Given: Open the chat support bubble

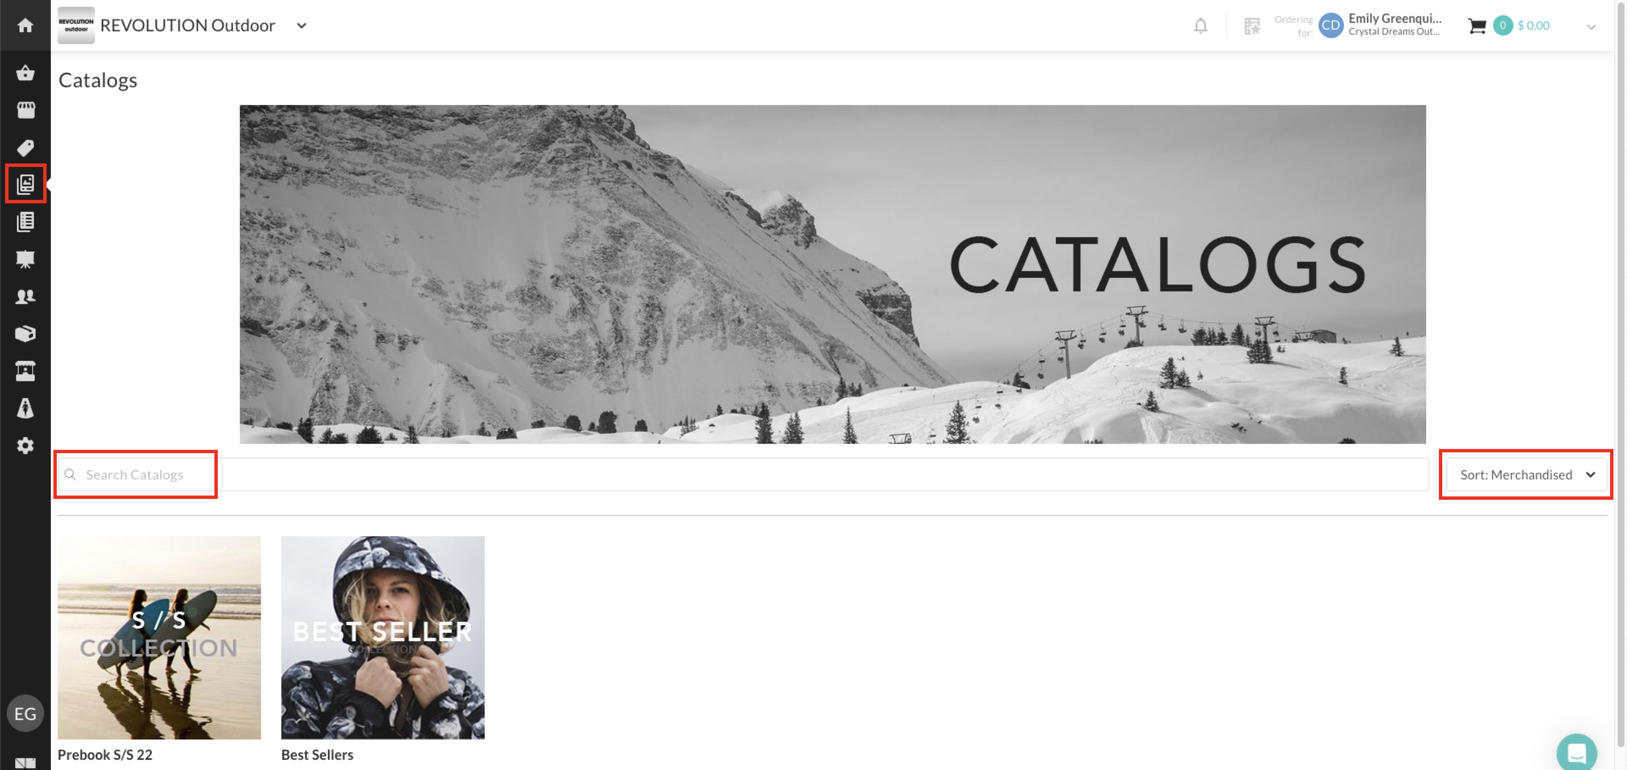Looking at the screenshot, I should tap(1577, 752).
